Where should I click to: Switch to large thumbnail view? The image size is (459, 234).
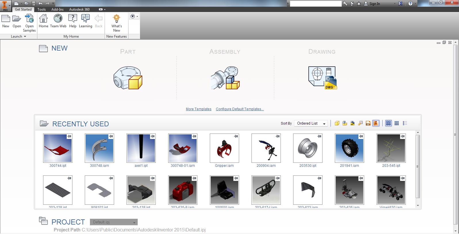(x=388, y=123)
